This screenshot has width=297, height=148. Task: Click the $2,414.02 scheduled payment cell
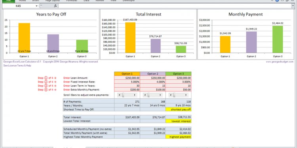[179, 129]
